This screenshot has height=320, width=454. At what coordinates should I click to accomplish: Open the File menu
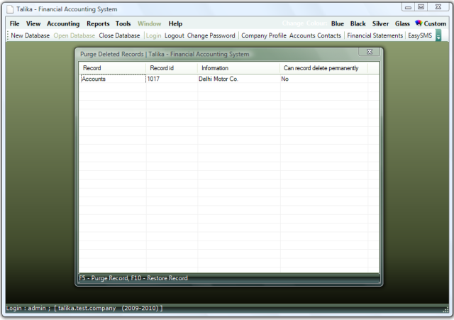coord(14,23)
